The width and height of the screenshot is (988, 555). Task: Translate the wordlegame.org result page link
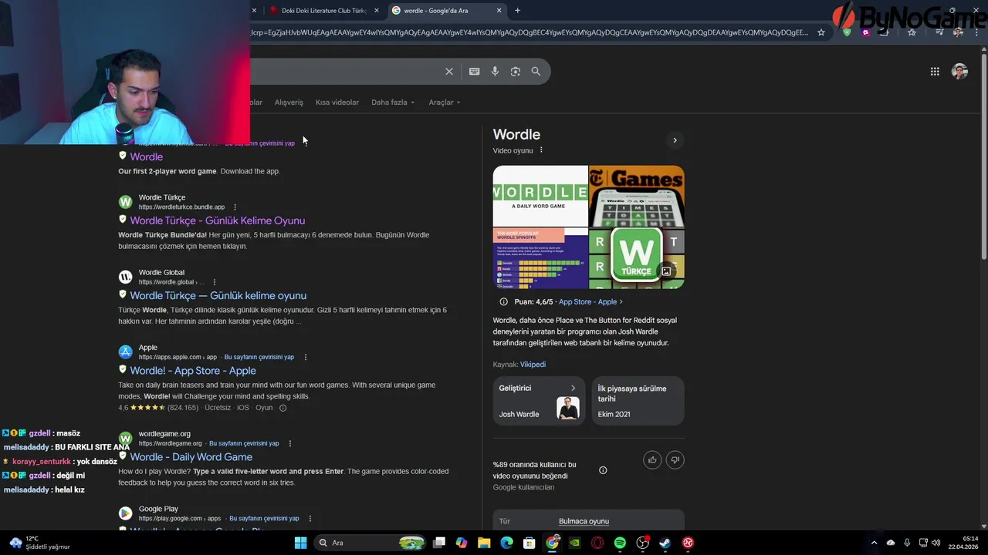[x=244, y=443]
